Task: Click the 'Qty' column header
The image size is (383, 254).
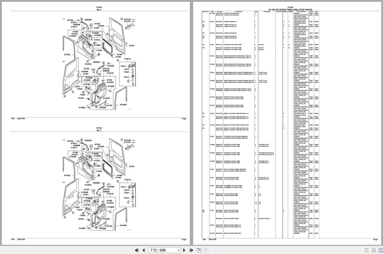Action: 256,12
